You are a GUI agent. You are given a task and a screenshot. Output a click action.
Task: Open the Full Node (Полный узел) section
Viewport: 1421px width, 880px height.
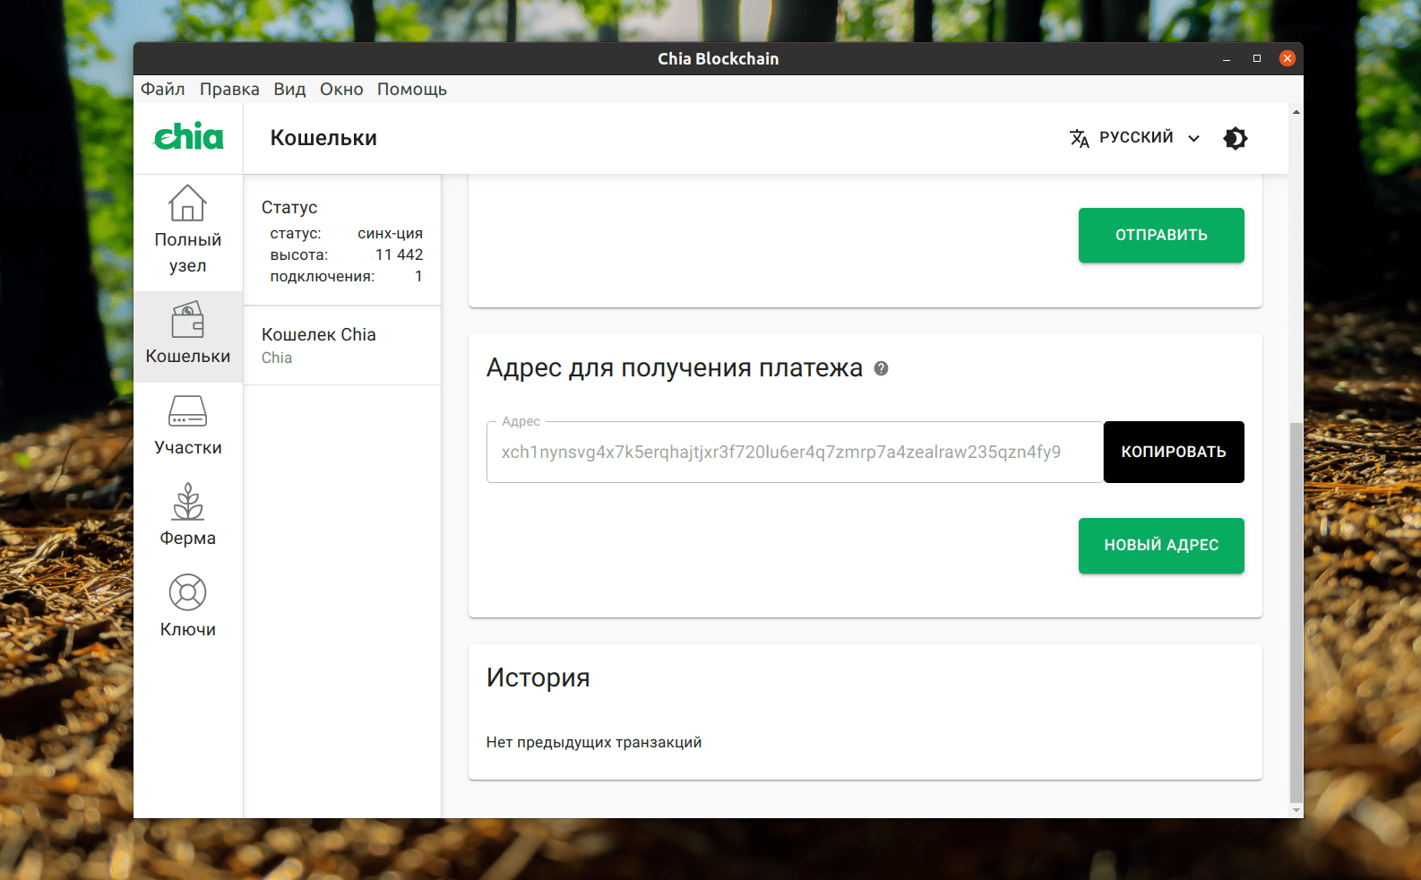pyautogui.click(x=187, y=229)
